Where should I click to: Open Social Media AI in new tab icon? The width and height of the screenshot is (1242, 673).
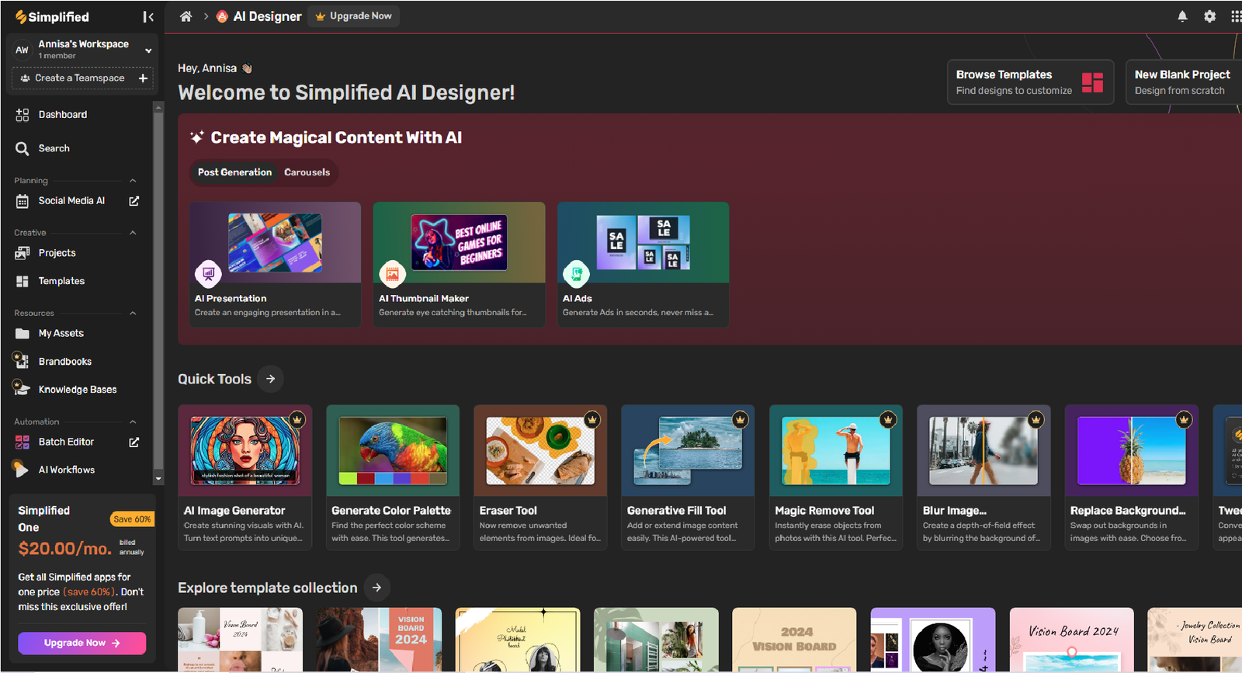134,201
